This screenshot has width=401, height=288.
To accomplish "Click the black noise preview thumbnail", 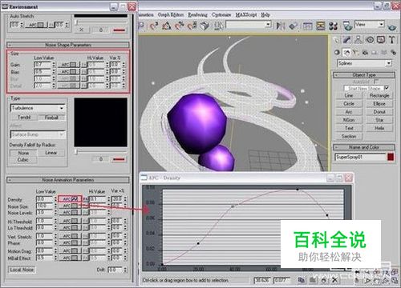I will click(x=100, y=122).
